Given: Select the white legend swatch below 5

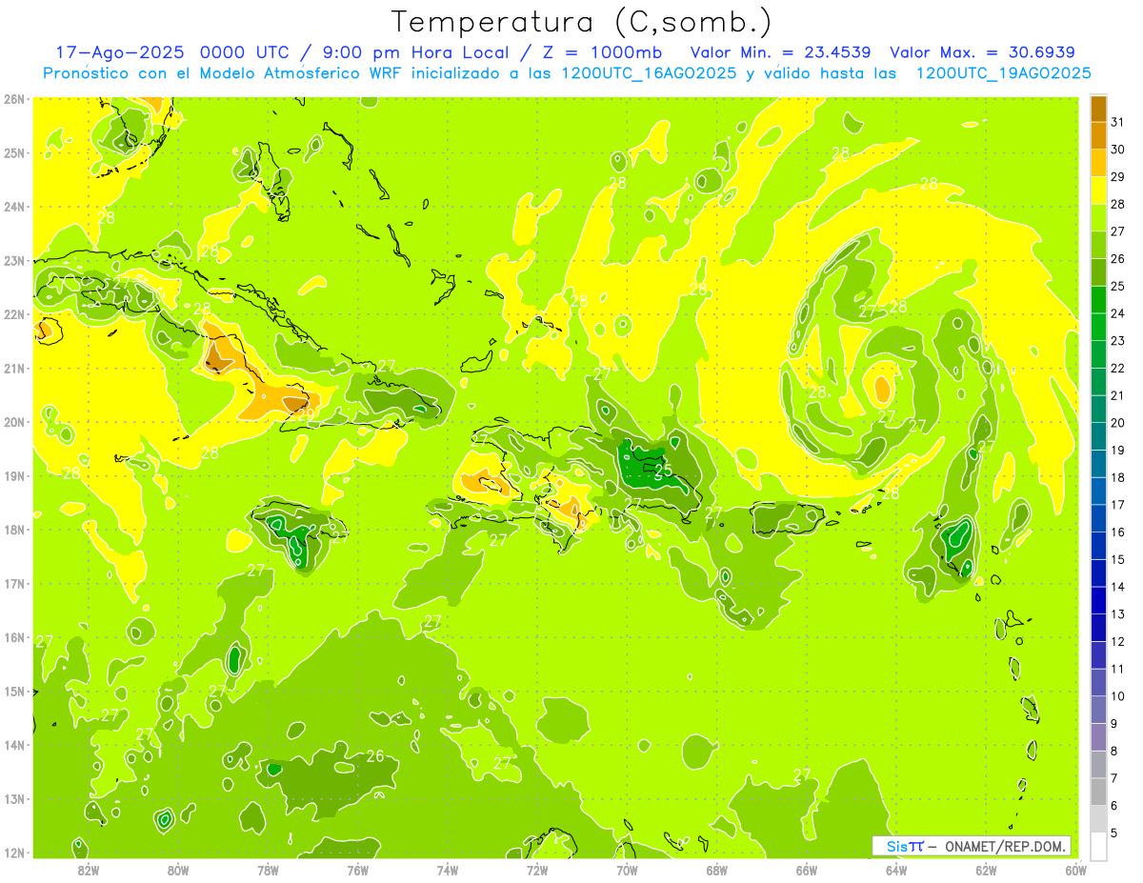Looking at the screenshot, I should pos(1098,846).
